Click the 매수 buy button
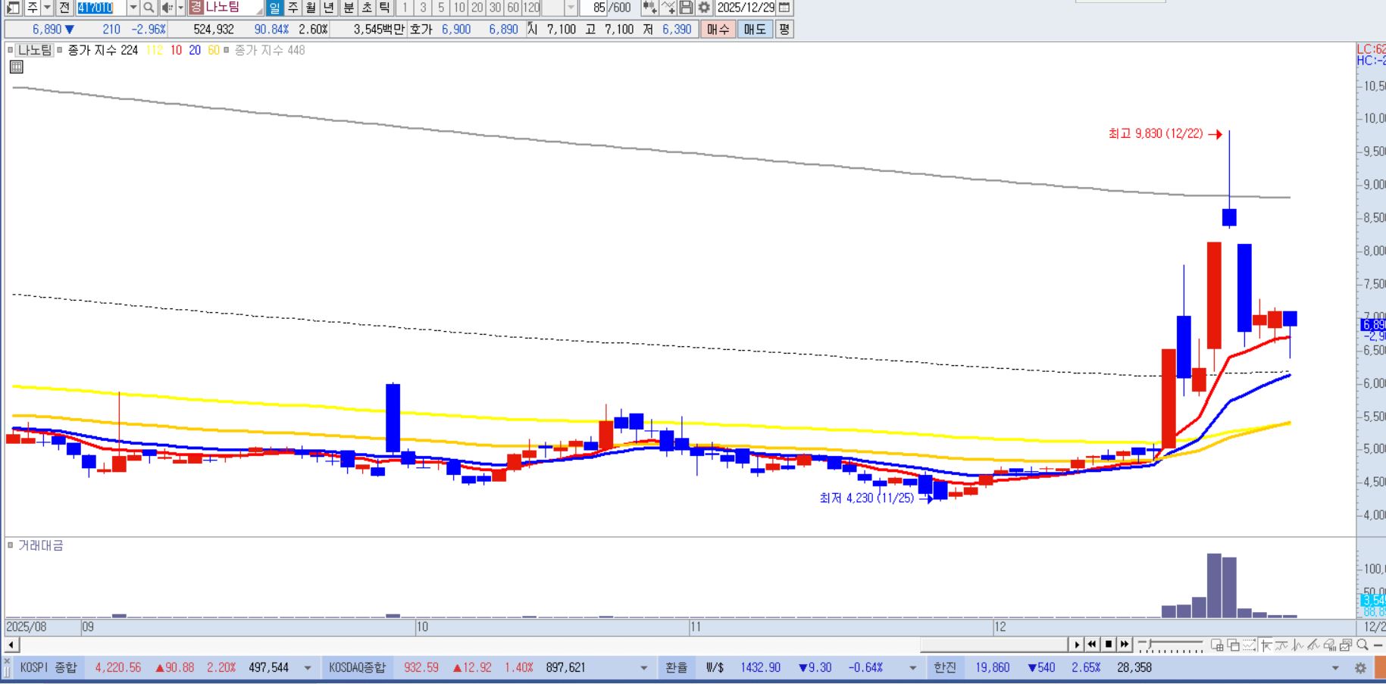This screenshot has height=684, width=1386. click(x=717, y=30)
